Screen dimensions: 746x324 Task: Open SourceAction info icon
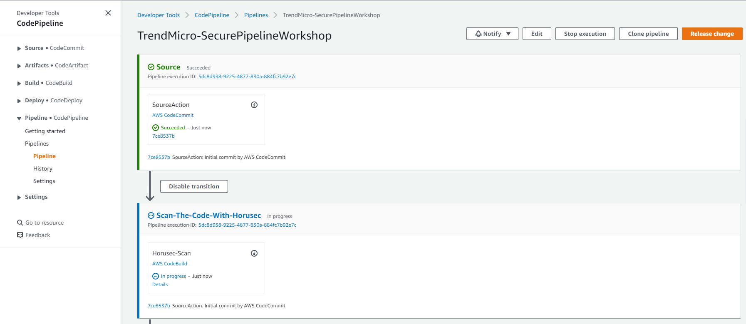tap(254, 105)
